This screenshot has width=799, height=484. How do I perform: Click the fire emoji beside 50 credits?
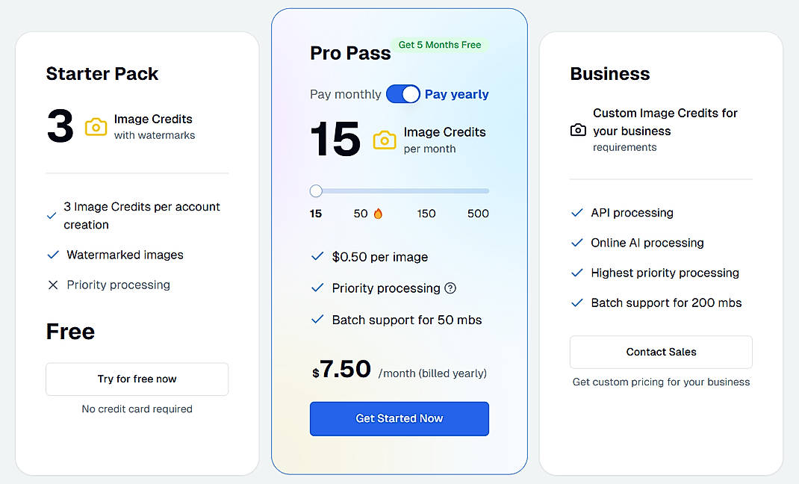(x=379, y=213)
